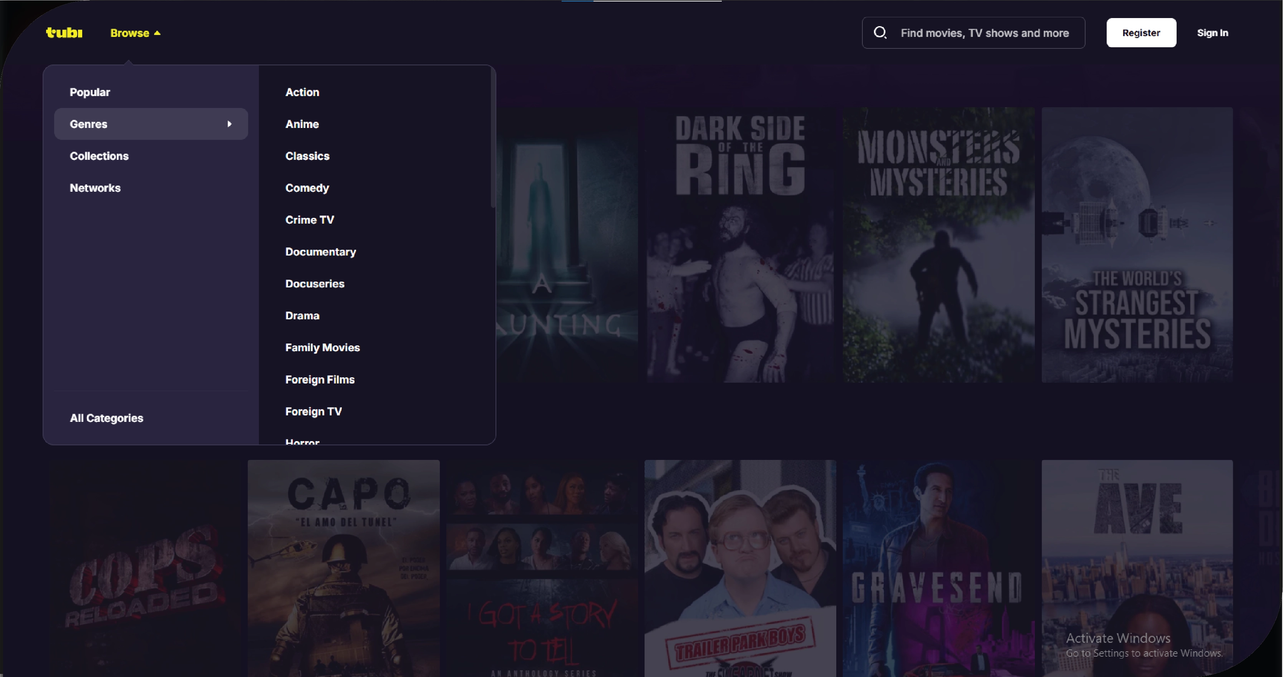Pick the Foreign Films genre
Viewport: 1283px width, 677px height.
pos(320,380)
